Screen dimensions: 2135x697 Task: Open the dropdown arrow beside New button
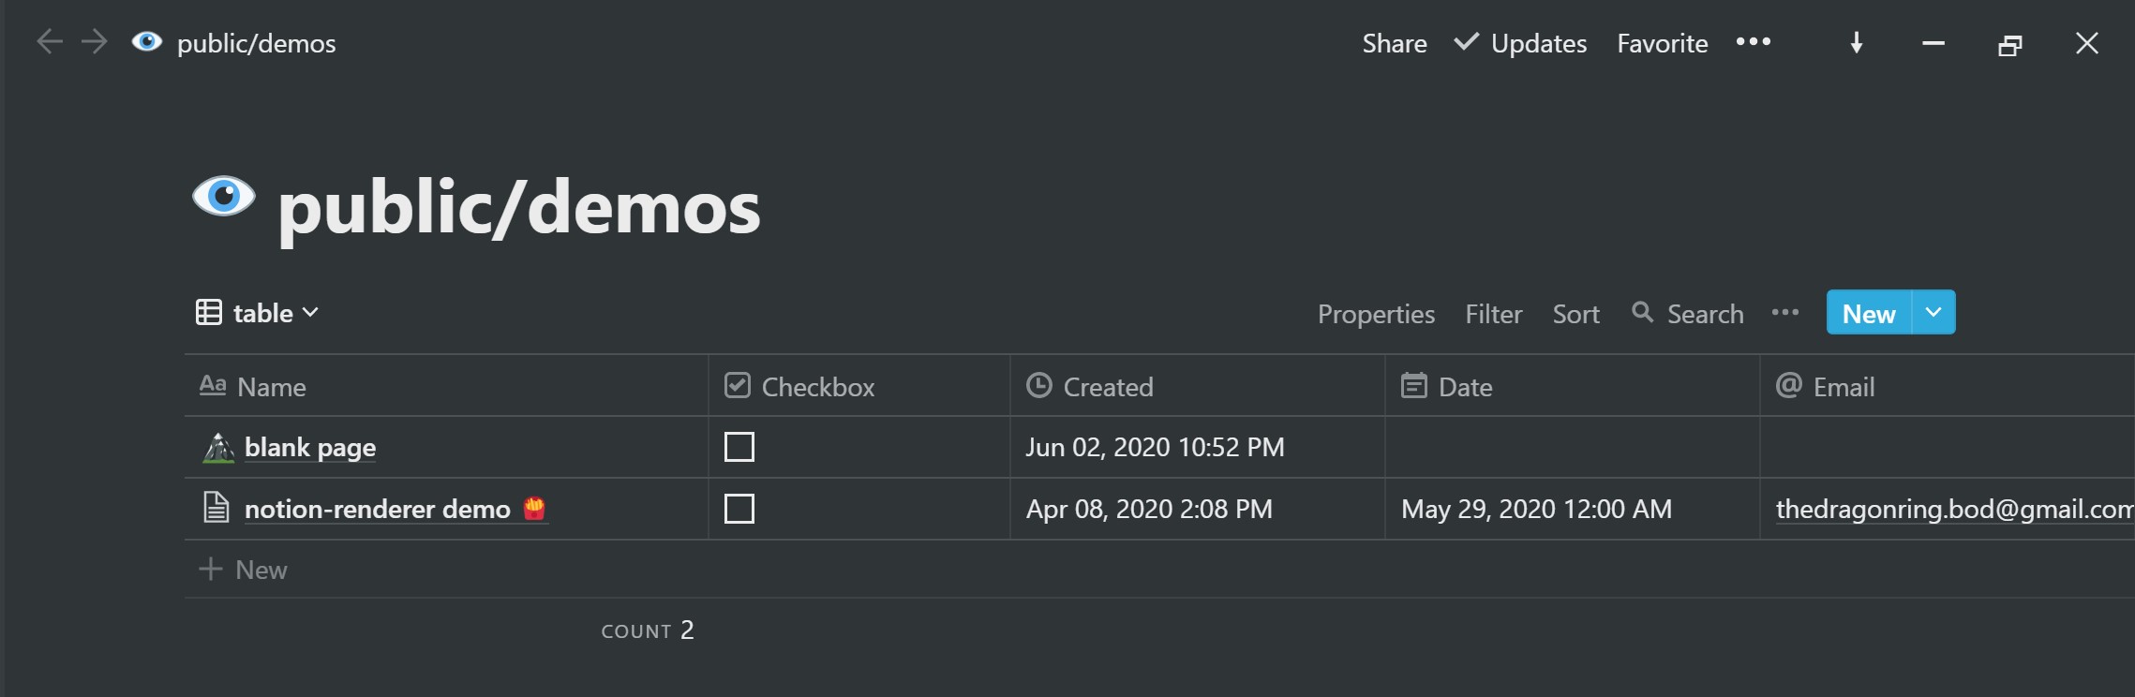pyautogui.click(x=1933, y=312)
